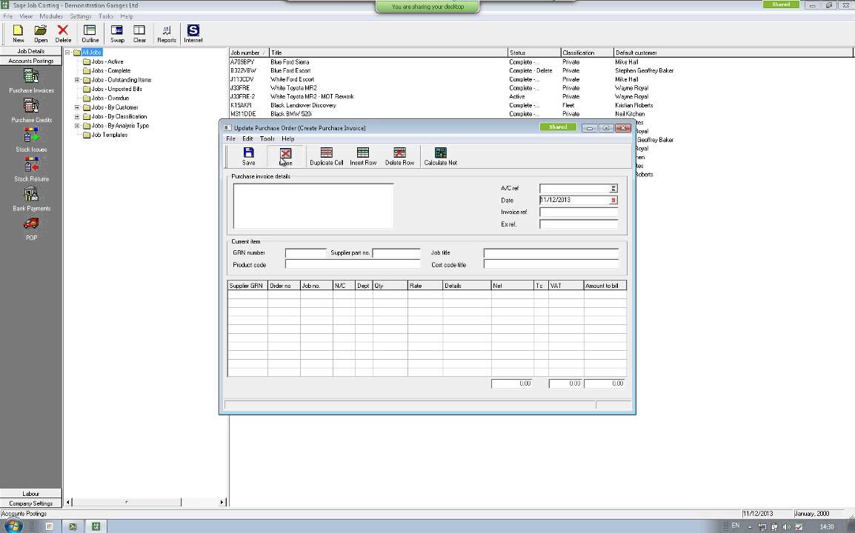Launch the Internet toolbar icon
Image resolution: width=855 pixels, height=533 pixels.
point(193,33)
